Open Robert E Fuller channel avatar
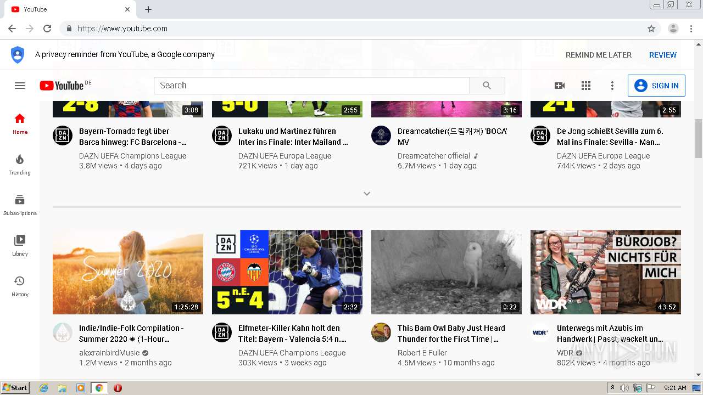This screenshot has height=395, width=703. (381, 332)
